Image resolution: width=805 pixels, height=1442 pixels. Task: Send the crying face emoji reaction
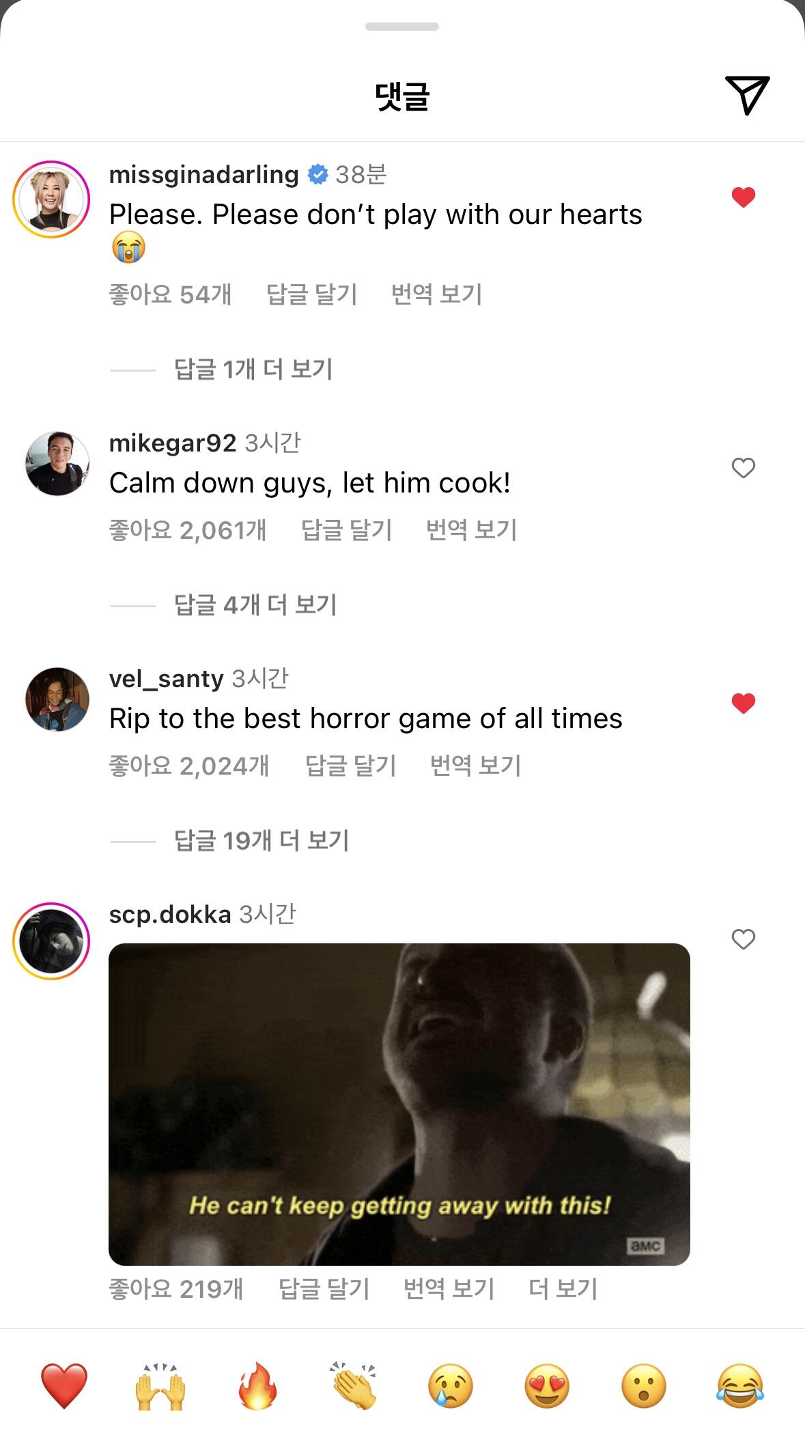tap(451, 1386)
